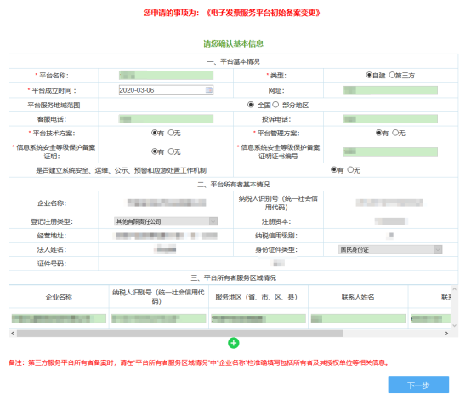
Task: Set 平台技术方案 to 有
Action: pyautogui.click(x=155, y=132)
